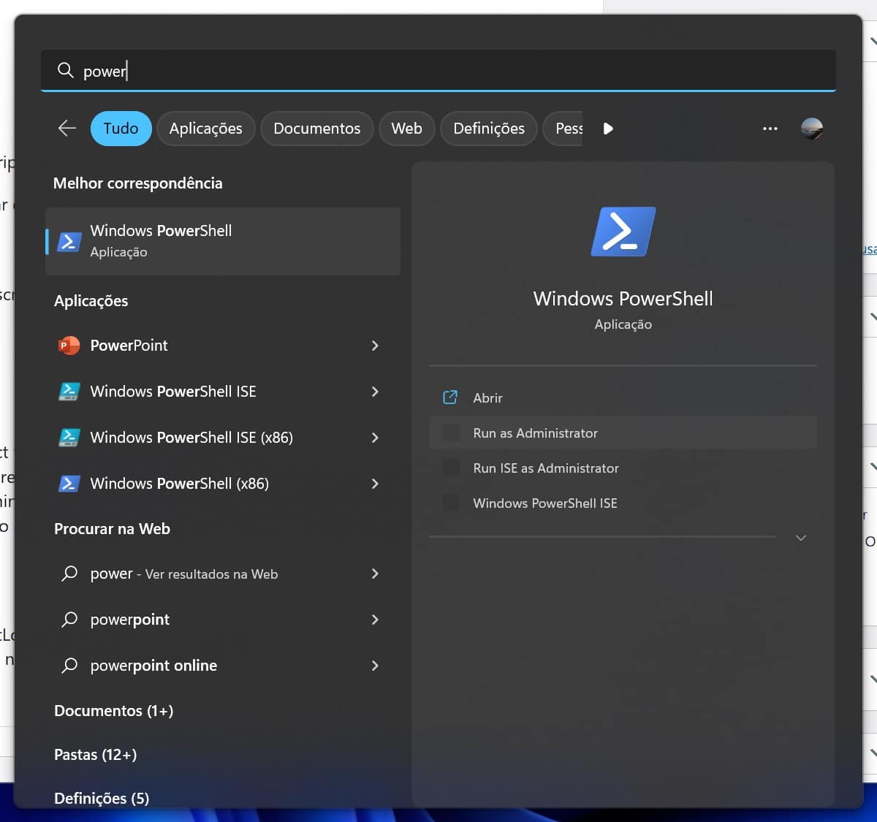Screen dimensions: 877x822
Task: Click the Abrir open-external icon
Action: [x=451, y=397]
